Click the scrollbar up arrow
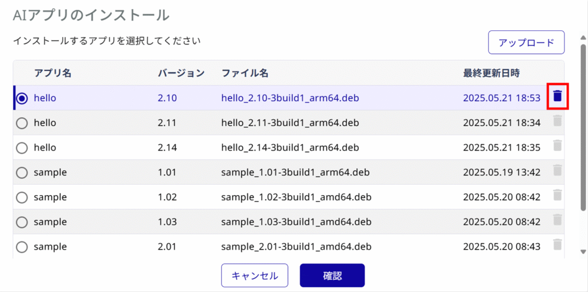This screenshot has width=588, height=292. click(x=583, y=37)
